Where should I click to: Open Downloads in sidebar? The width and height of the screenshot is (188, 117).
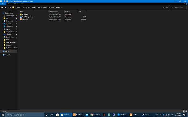pos(9,26)
